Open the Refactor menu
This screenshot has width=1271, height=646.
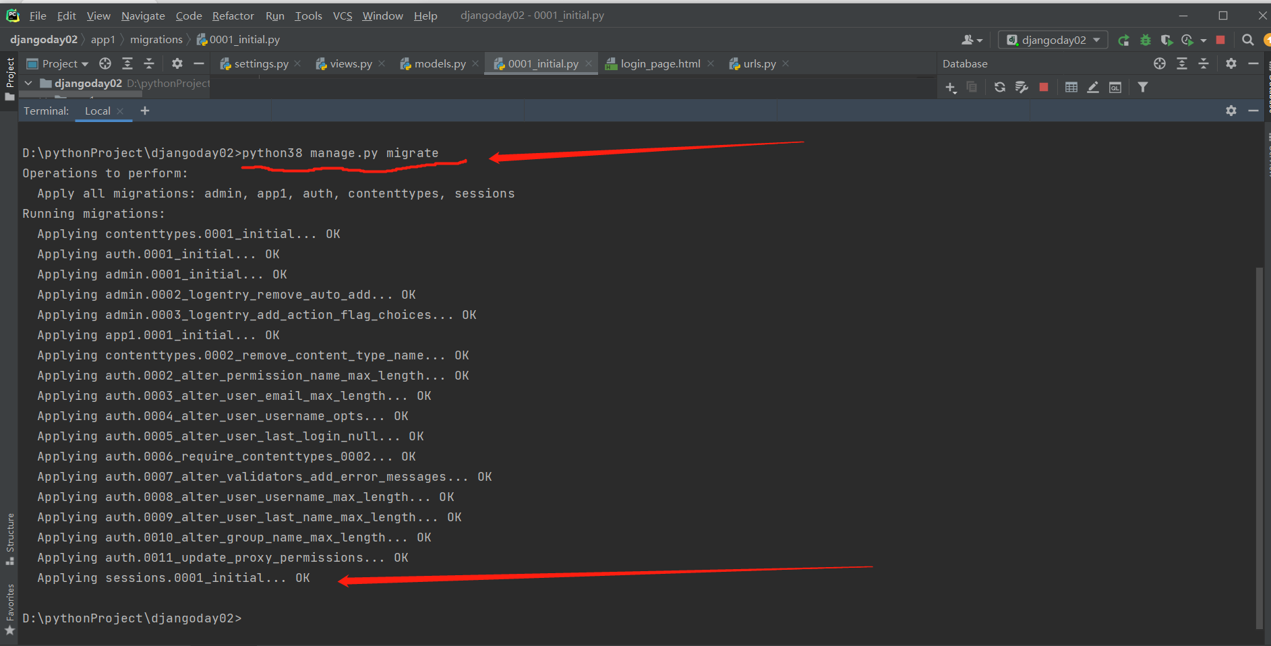[233, 16]
